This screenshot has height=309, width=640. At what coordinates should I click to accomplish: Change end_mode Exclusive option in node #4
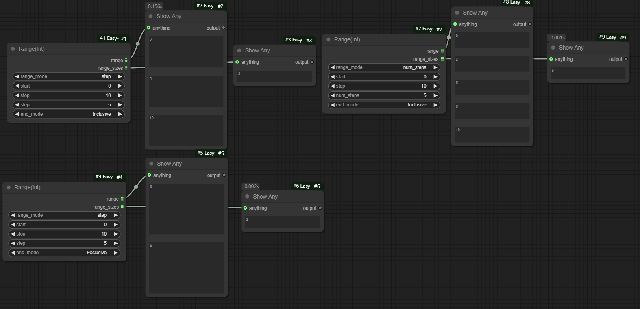[64, 253]
